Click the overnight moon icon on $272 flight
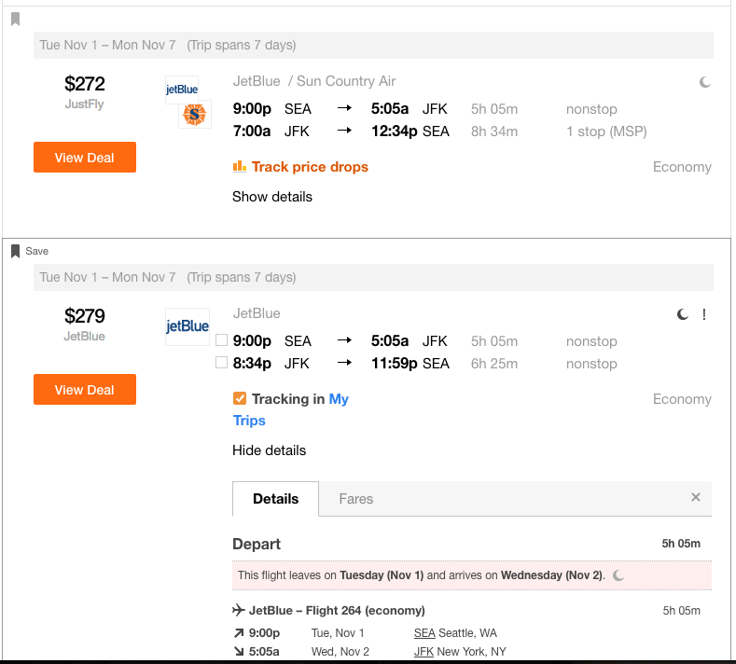Image resolution: width=736 pixels, height=664 pixels. click(704, 82)
